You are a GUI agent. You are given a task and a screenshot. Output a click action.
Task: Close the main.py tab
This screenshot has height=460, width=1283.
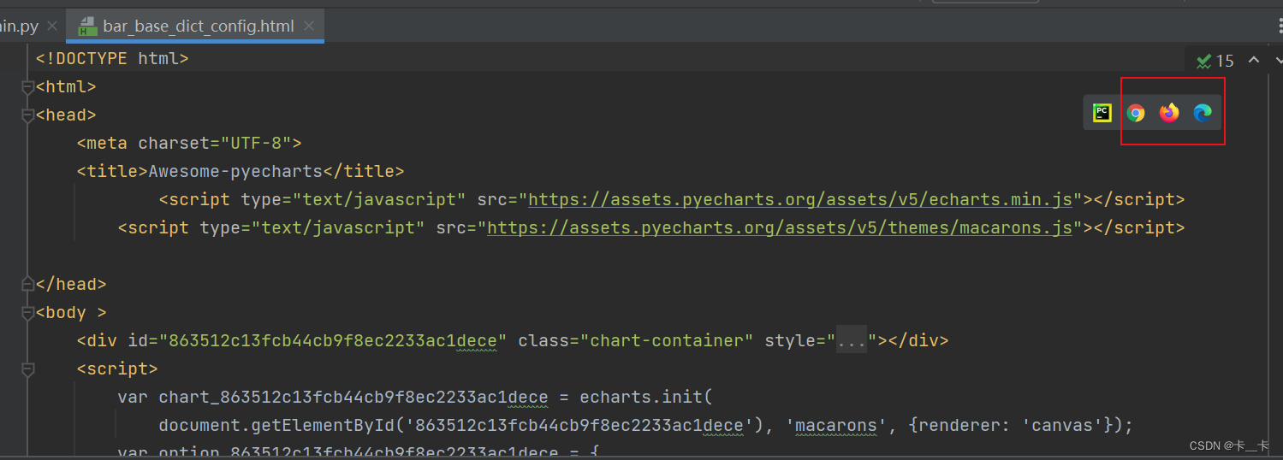coord(53,27)
